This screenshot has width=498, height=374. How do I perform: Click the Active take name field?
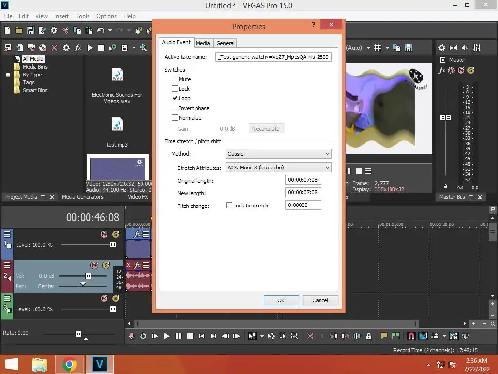[x=273, y=57]
